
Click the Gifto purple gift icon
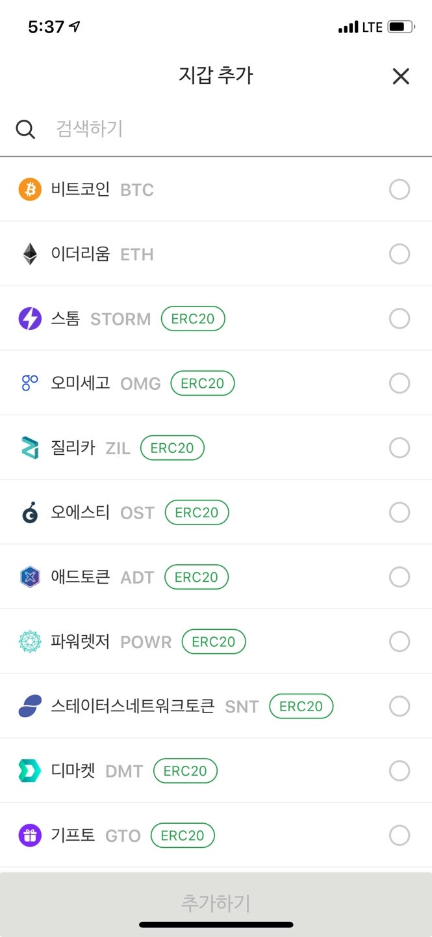pos(30,835)
